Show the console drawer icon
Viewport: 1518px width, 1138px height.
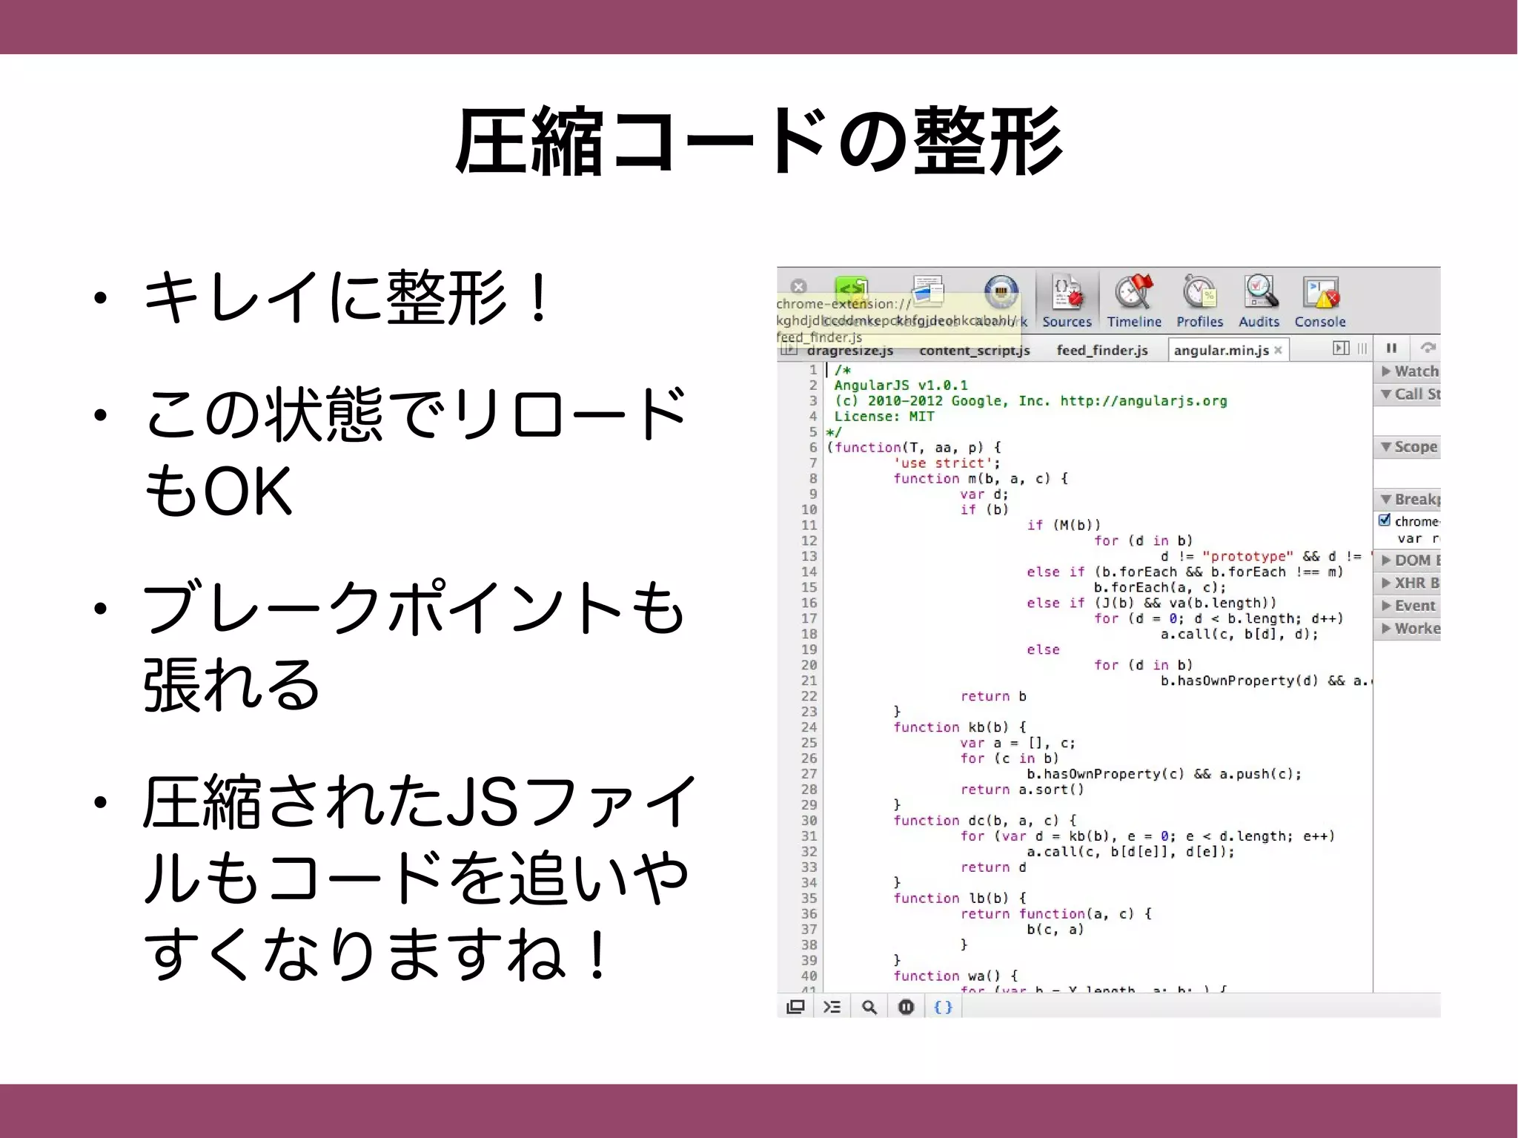point(832,1007)
